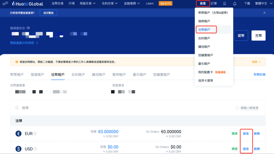Image resolution: width=274 pixels, height=154 pixels.
Task: Open the notification bell icon
Action: click(x=235, y=3)
